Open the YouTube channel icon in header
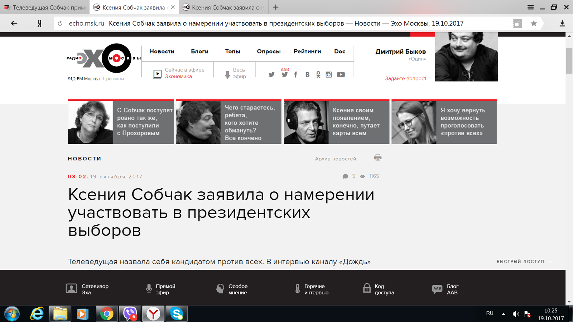Screen dimensions: 573x322 [x=341, y=74]
